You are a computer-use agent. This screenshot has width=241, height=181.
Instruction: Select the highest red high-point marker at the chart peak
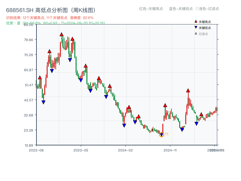62,34
